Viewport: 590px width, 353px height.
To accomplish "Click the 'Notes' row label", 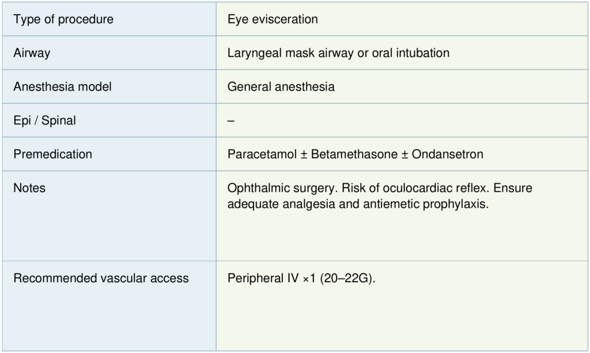I will [29, 188].
